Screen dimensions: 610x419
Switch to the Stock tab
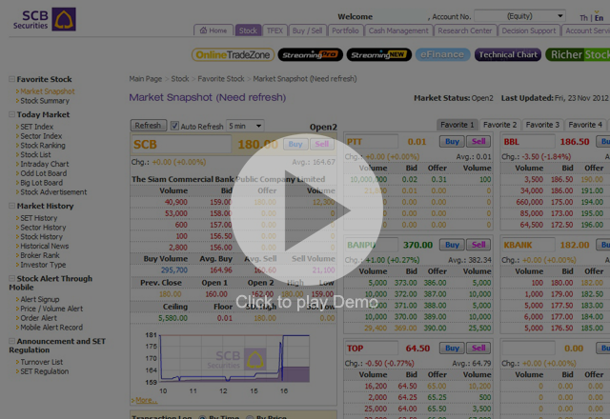coord(248,30)
